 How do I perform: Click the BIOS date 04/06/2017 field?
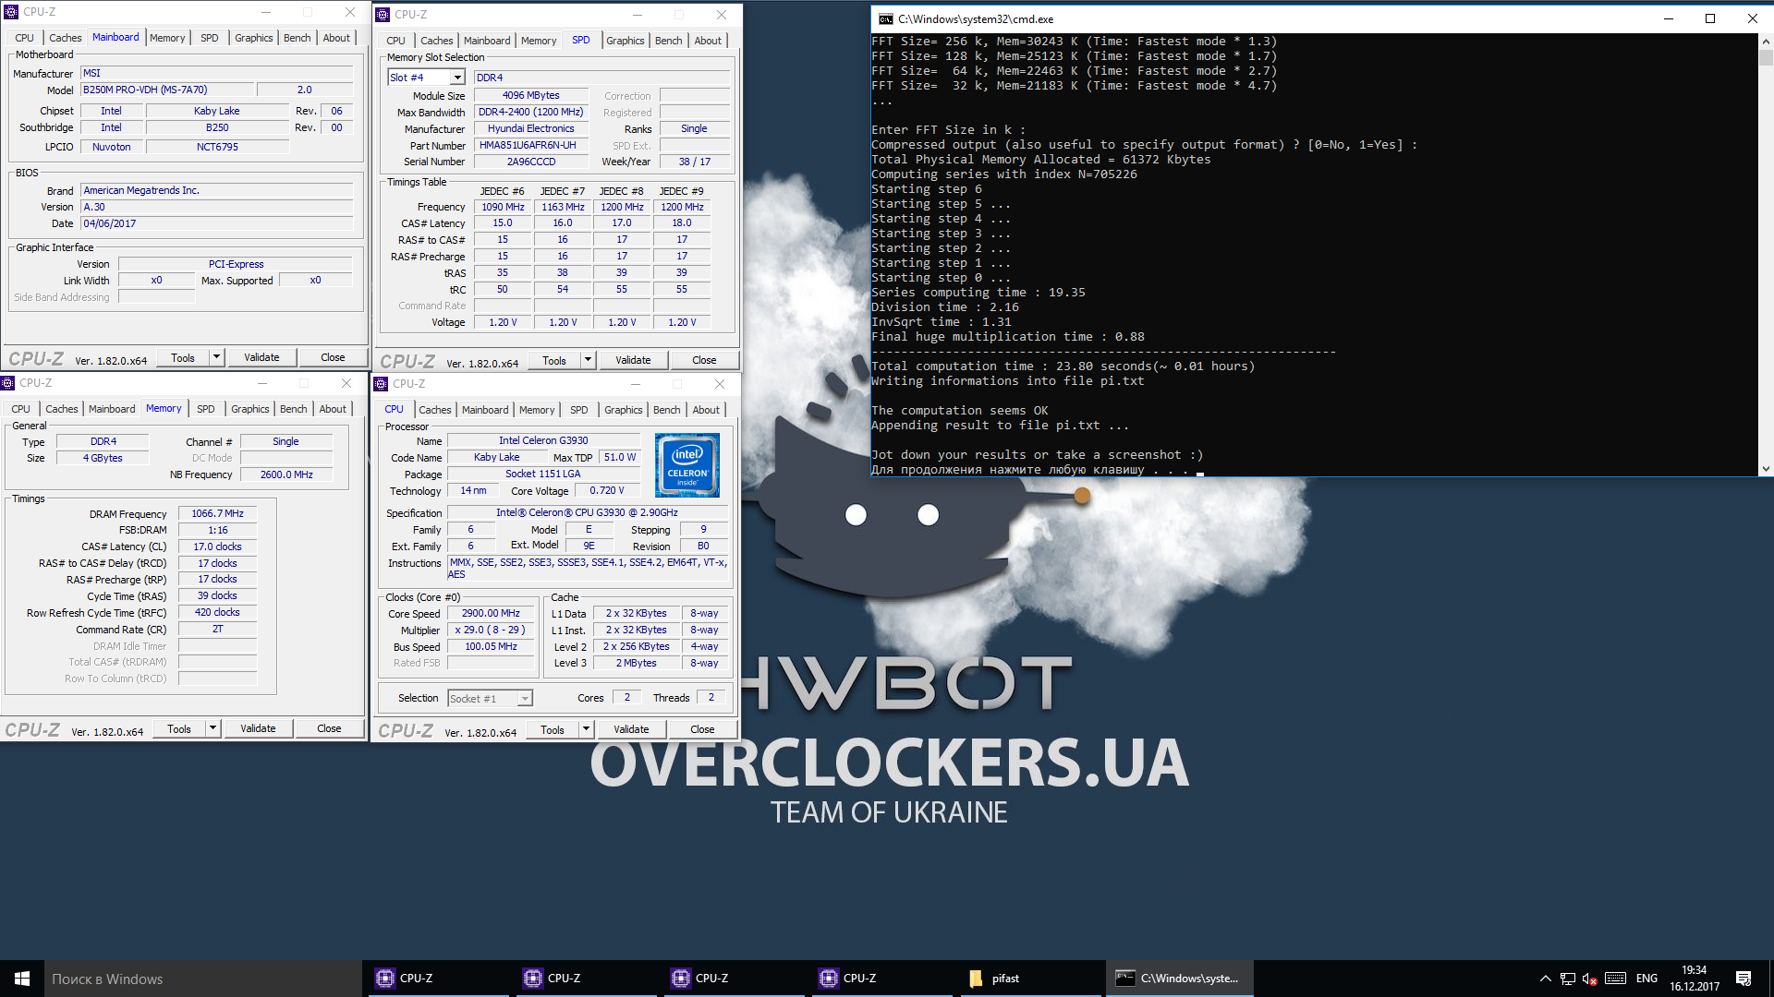tap(217, 223)
